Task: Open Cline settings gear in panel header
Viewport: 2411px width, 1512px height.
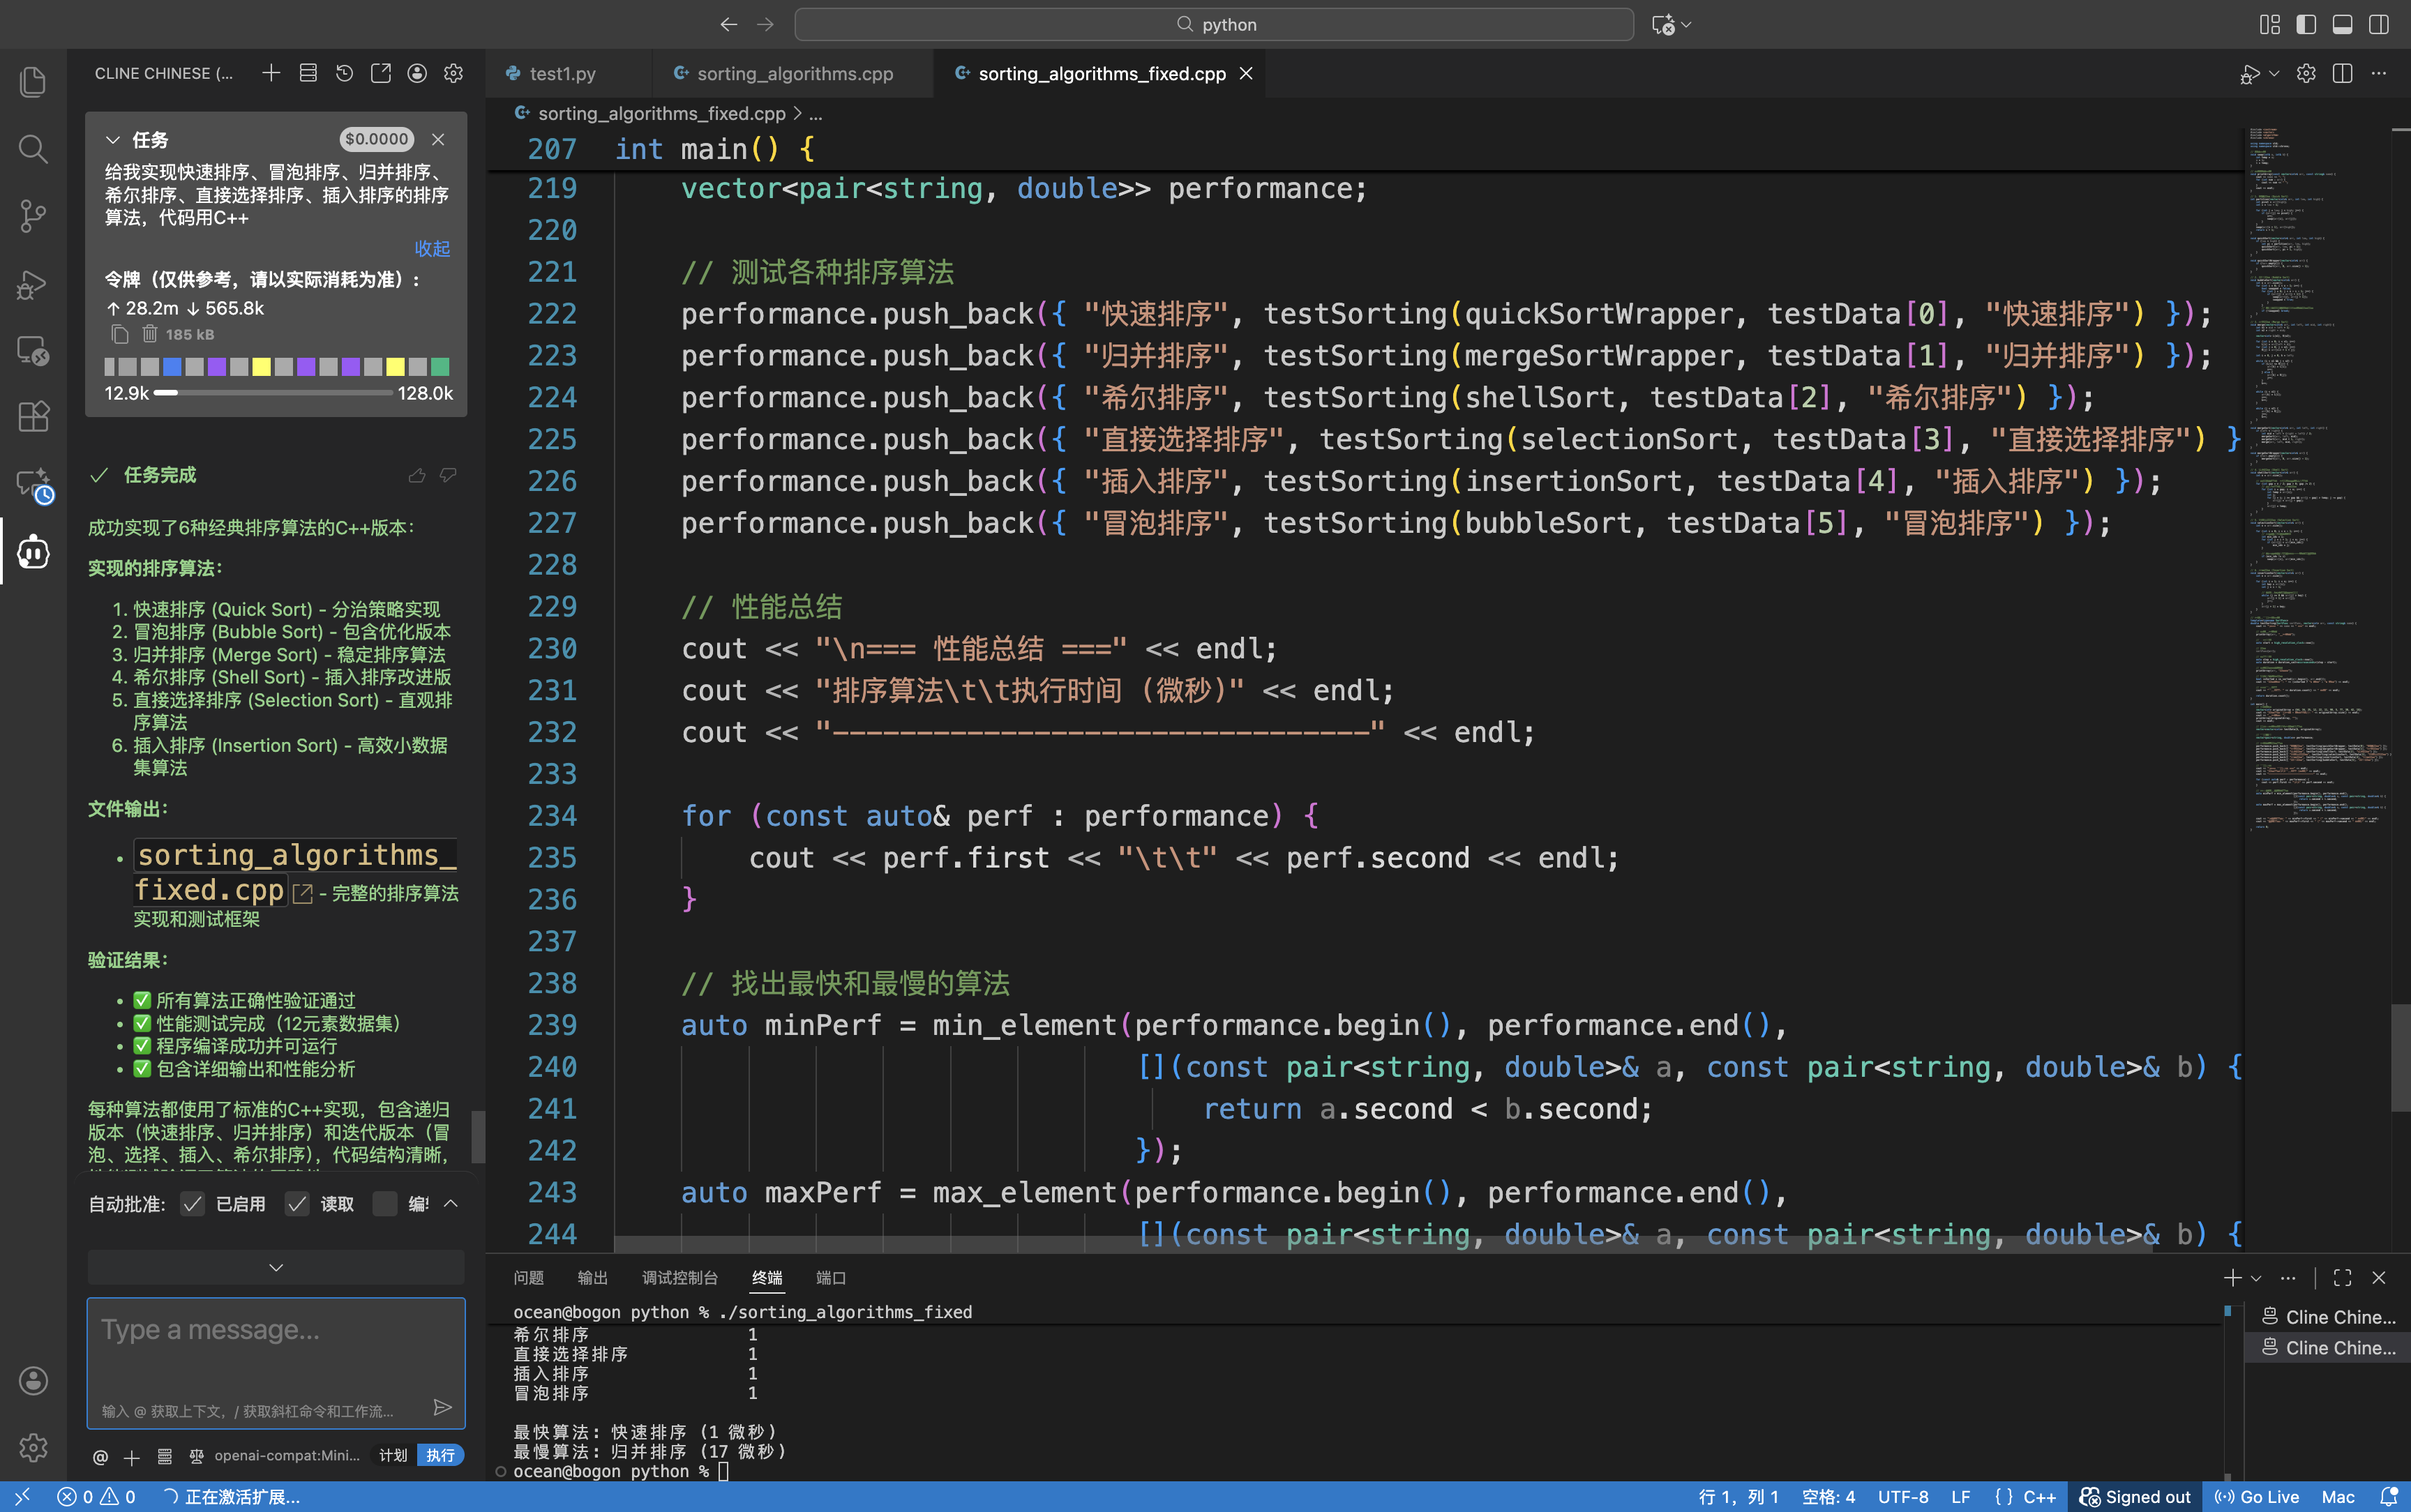Action: (x=454, y=73)
